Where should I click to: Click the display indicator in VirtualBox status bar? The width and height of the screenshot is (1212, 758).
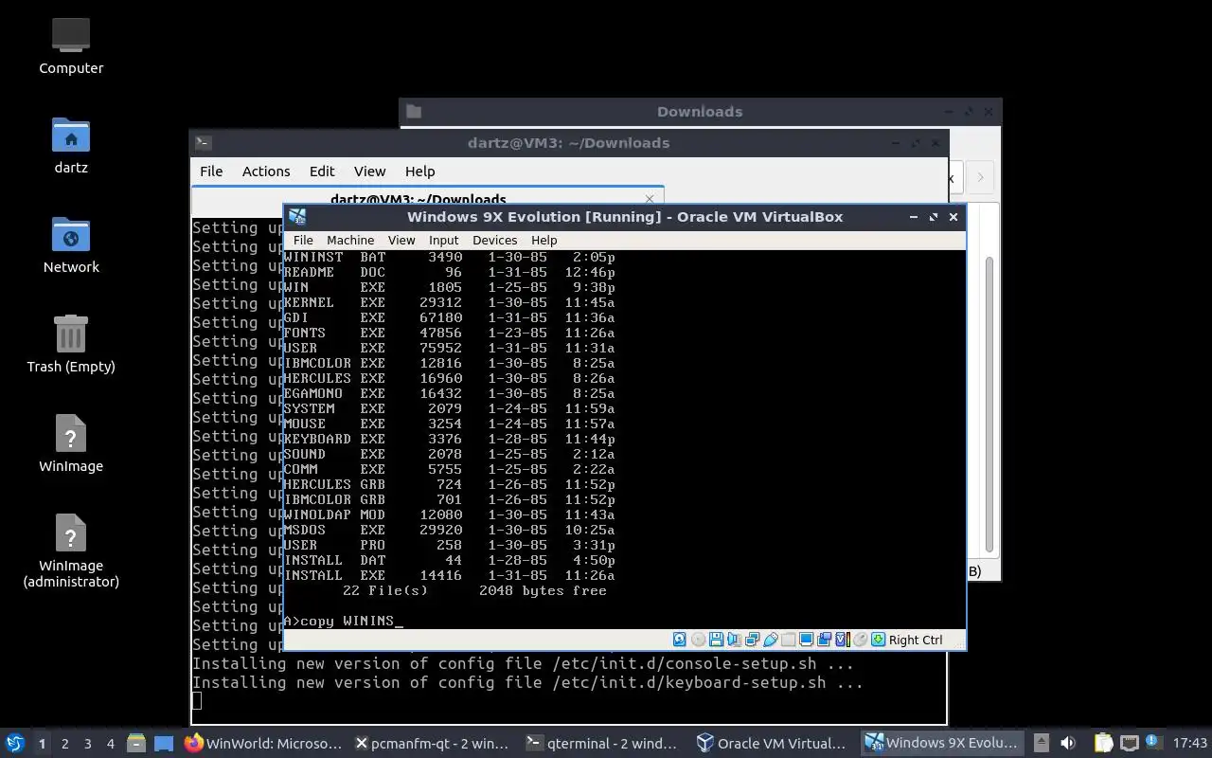(806, 640)
